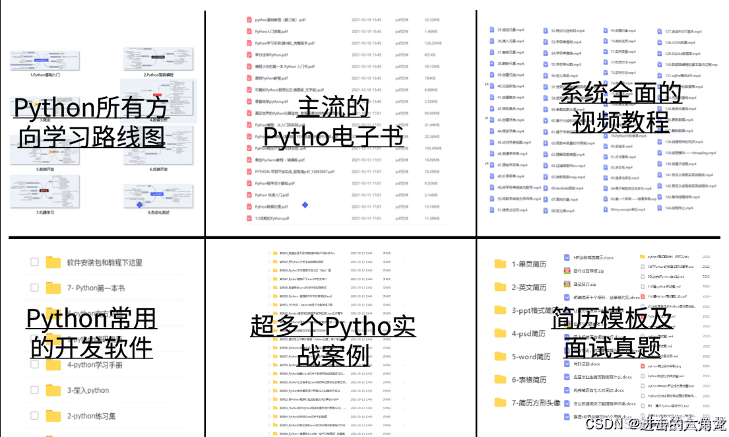Image resolution: width=729 pixels, height=437 pixels.
Task: Click the 5-word简历 folder icon
Action: tap(500, 356)
